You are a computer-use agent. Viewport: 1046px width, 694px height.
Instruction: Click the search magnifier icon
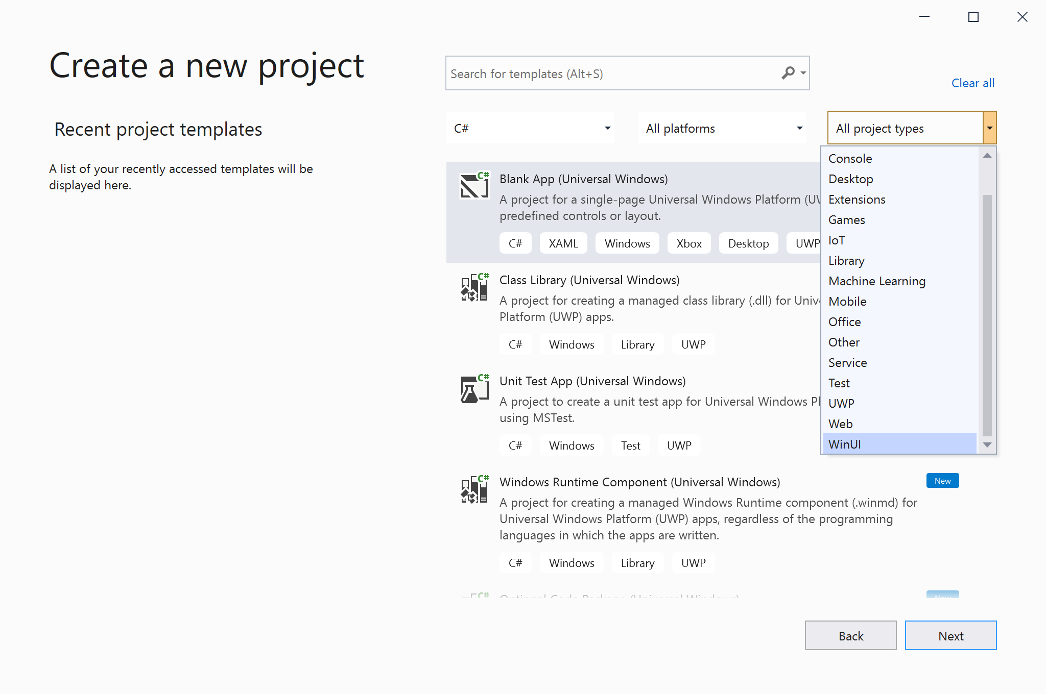(x=788, y=73)
